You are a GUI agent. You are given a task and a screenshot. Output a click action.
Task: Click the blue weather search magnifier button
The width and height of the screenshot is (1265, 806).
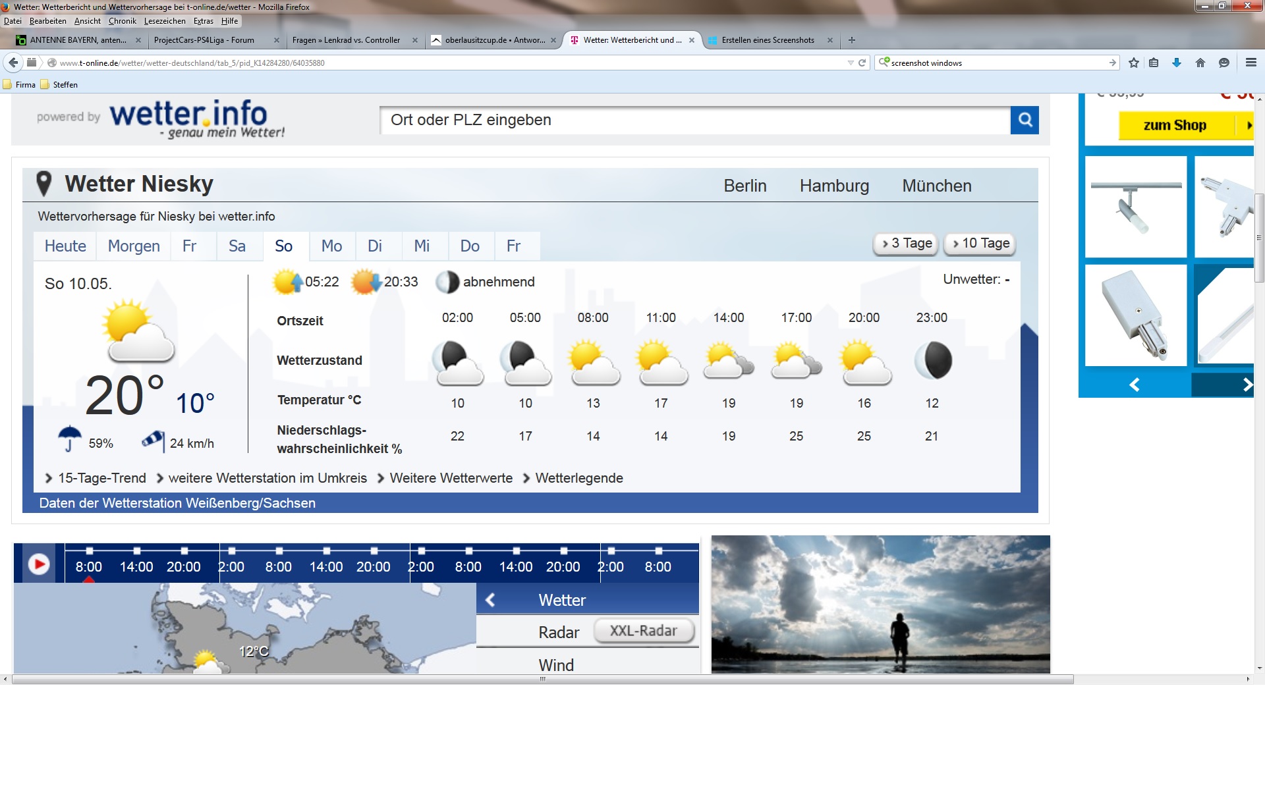tap(1025, 120)
